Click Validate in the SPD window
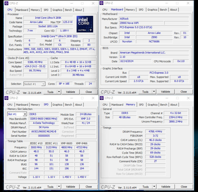198x192 pixels. pos(71,187)
